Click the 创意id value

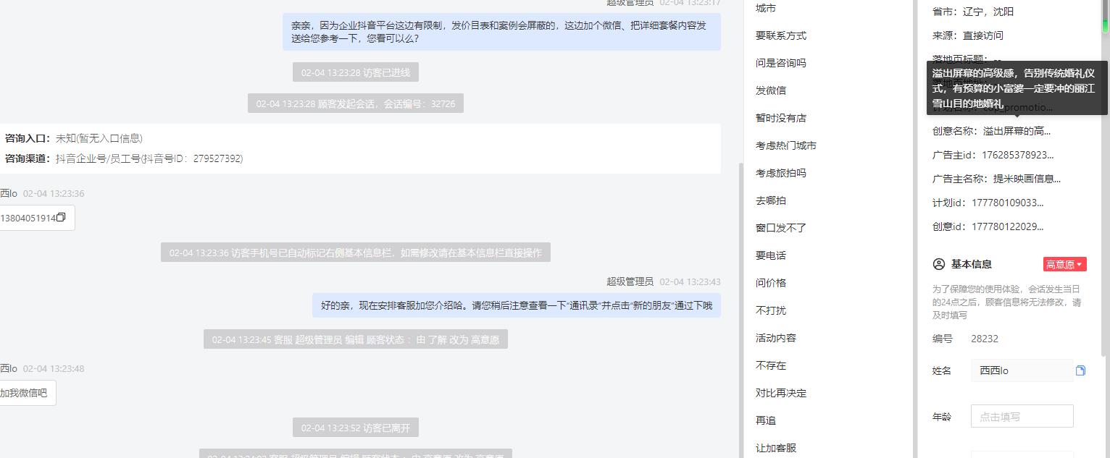(1008, 226)
